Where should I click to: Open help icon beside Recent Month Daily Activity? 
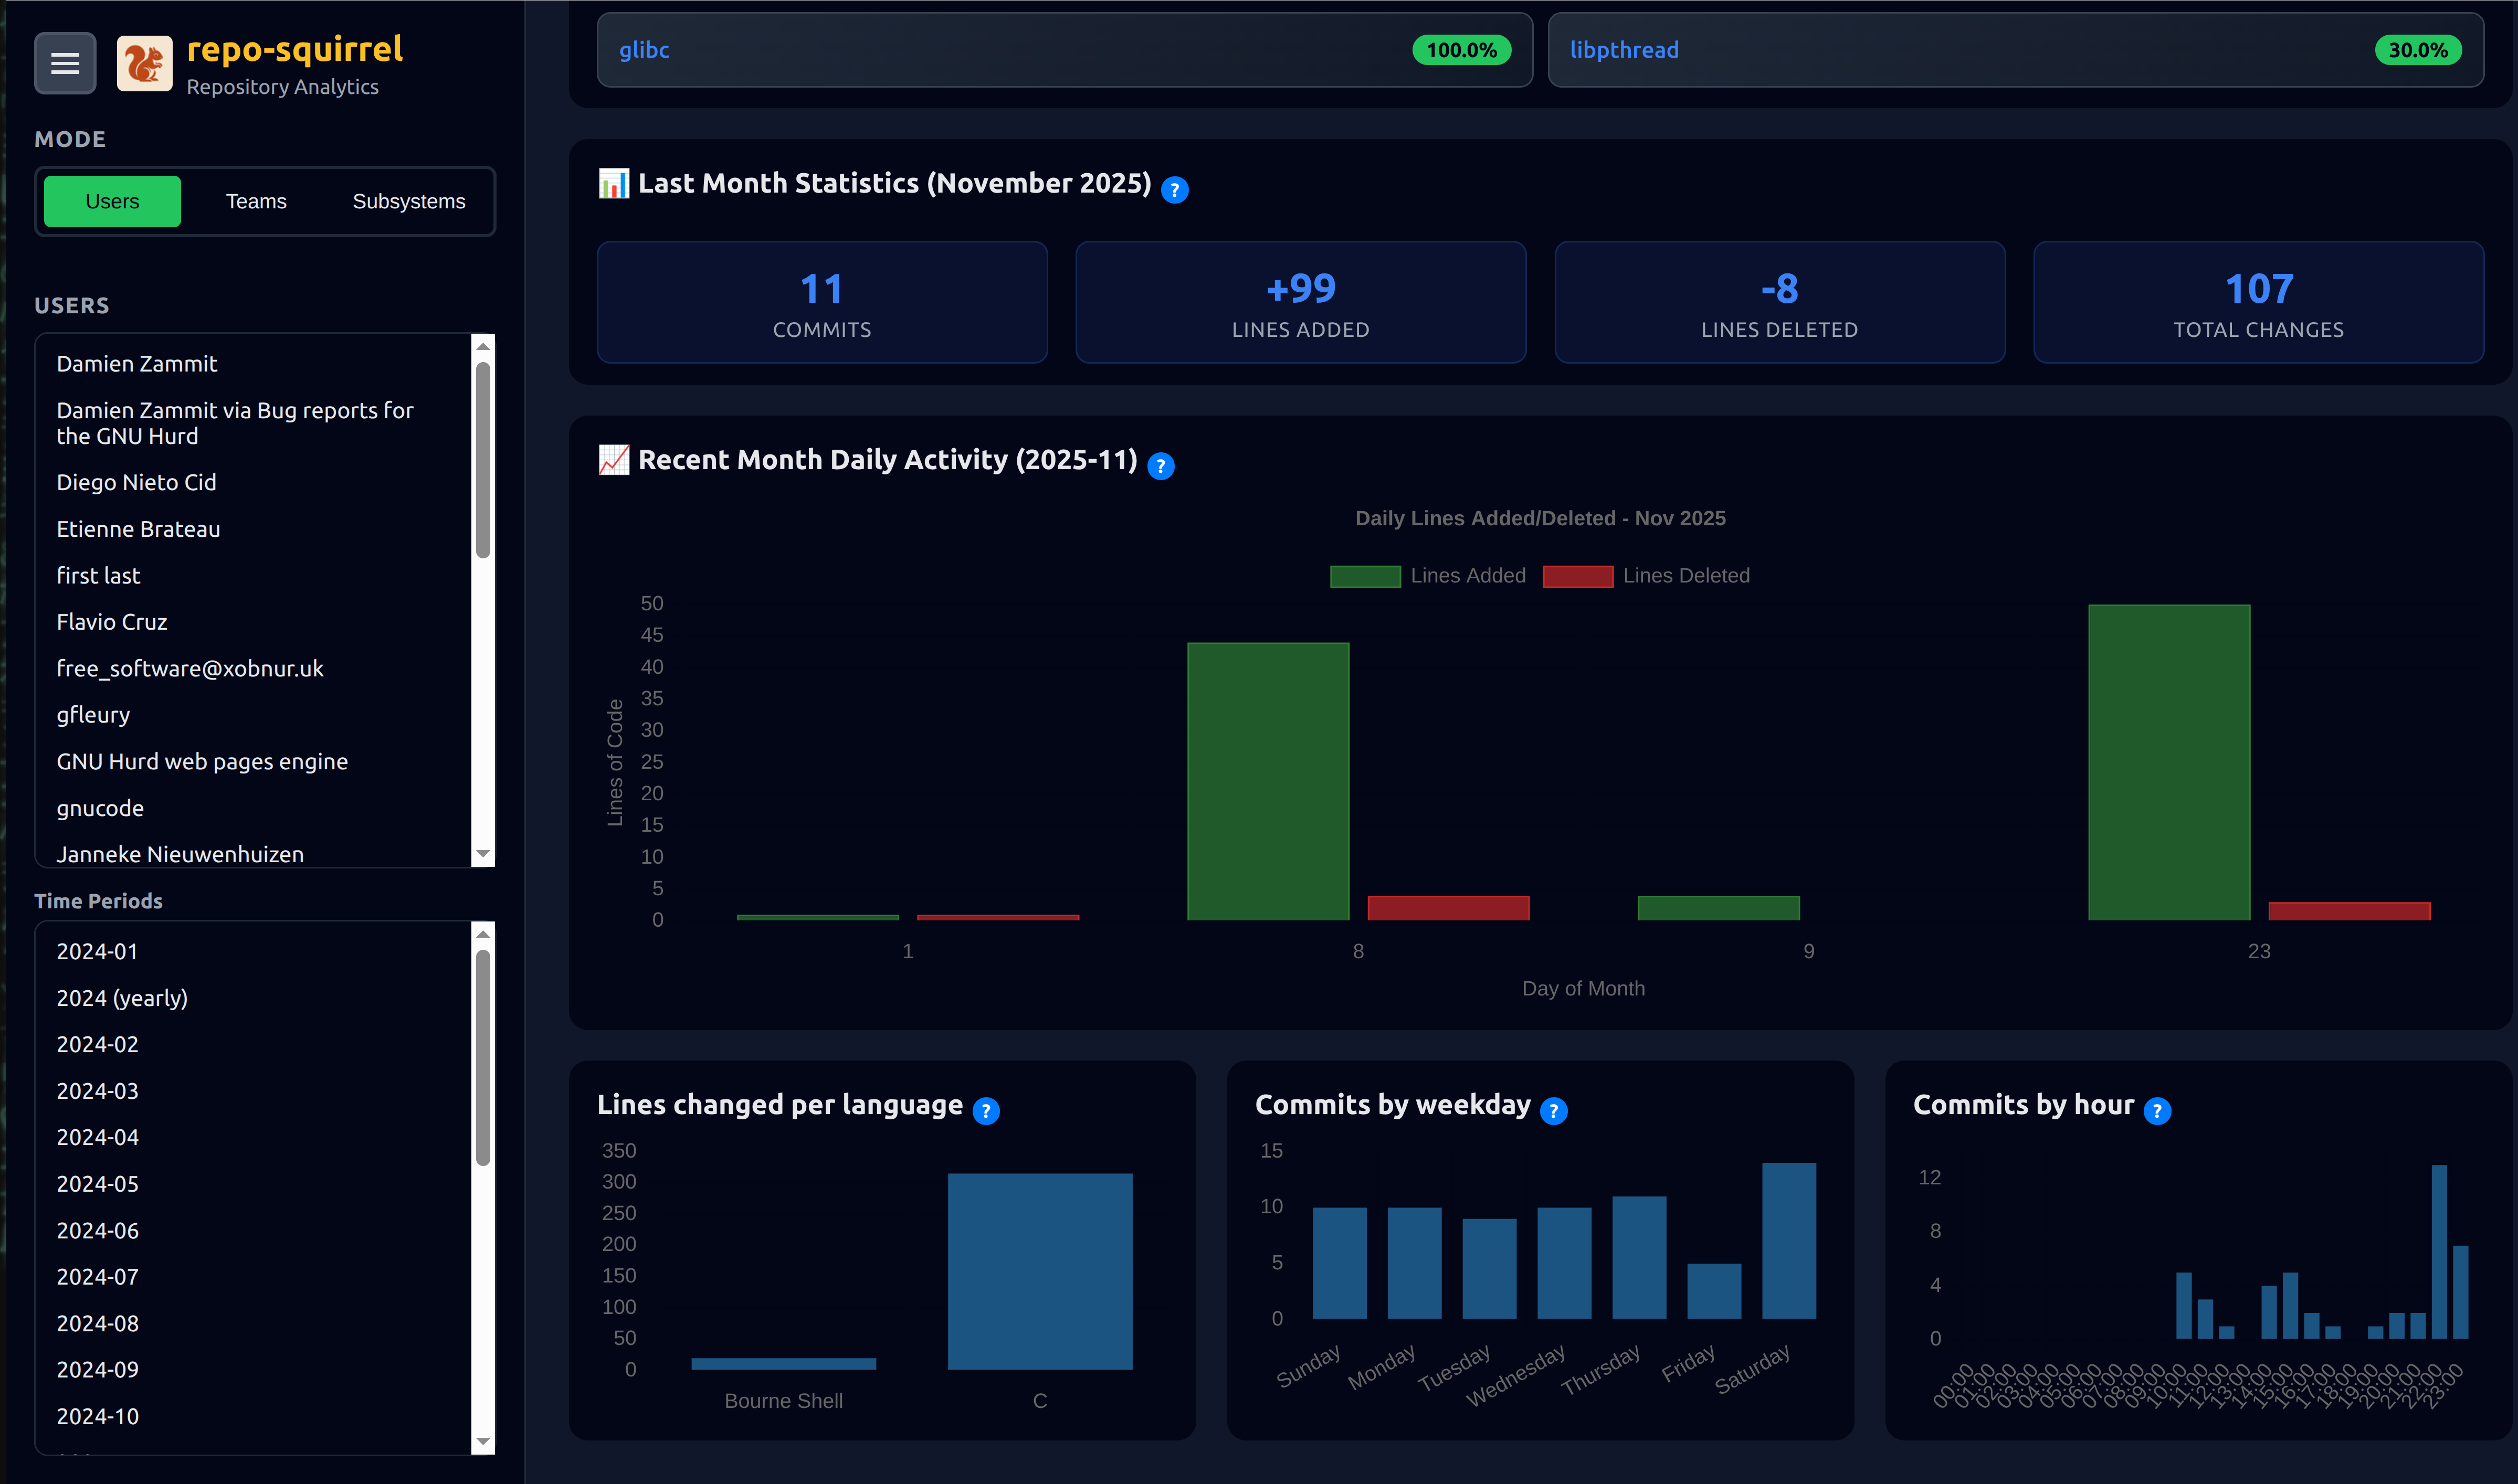(1160, 466)
